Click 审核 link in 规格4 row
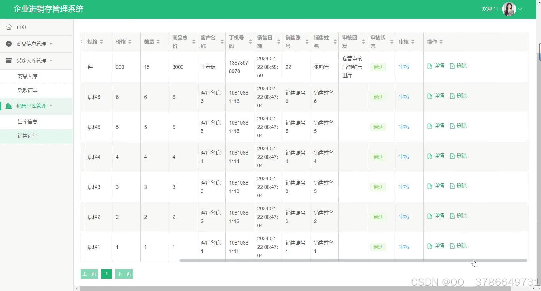 pos(404,157)
